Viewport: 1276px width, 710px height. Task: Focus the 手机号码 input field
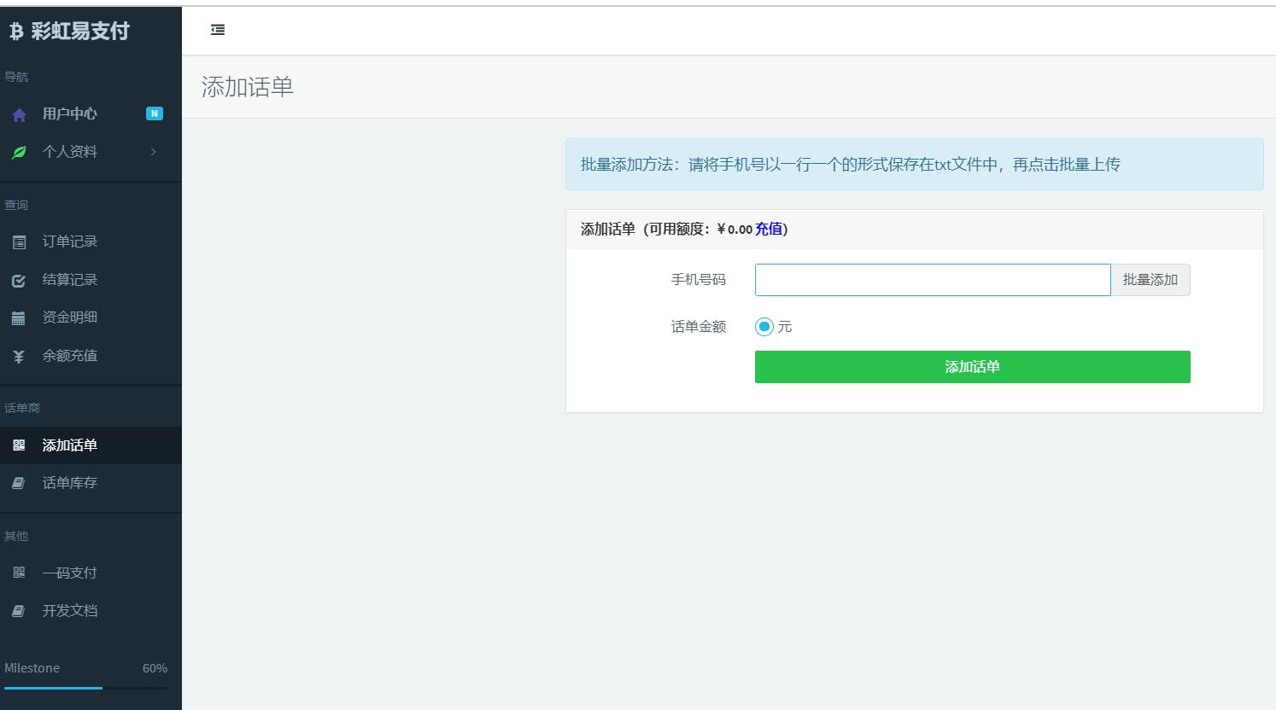933,280
